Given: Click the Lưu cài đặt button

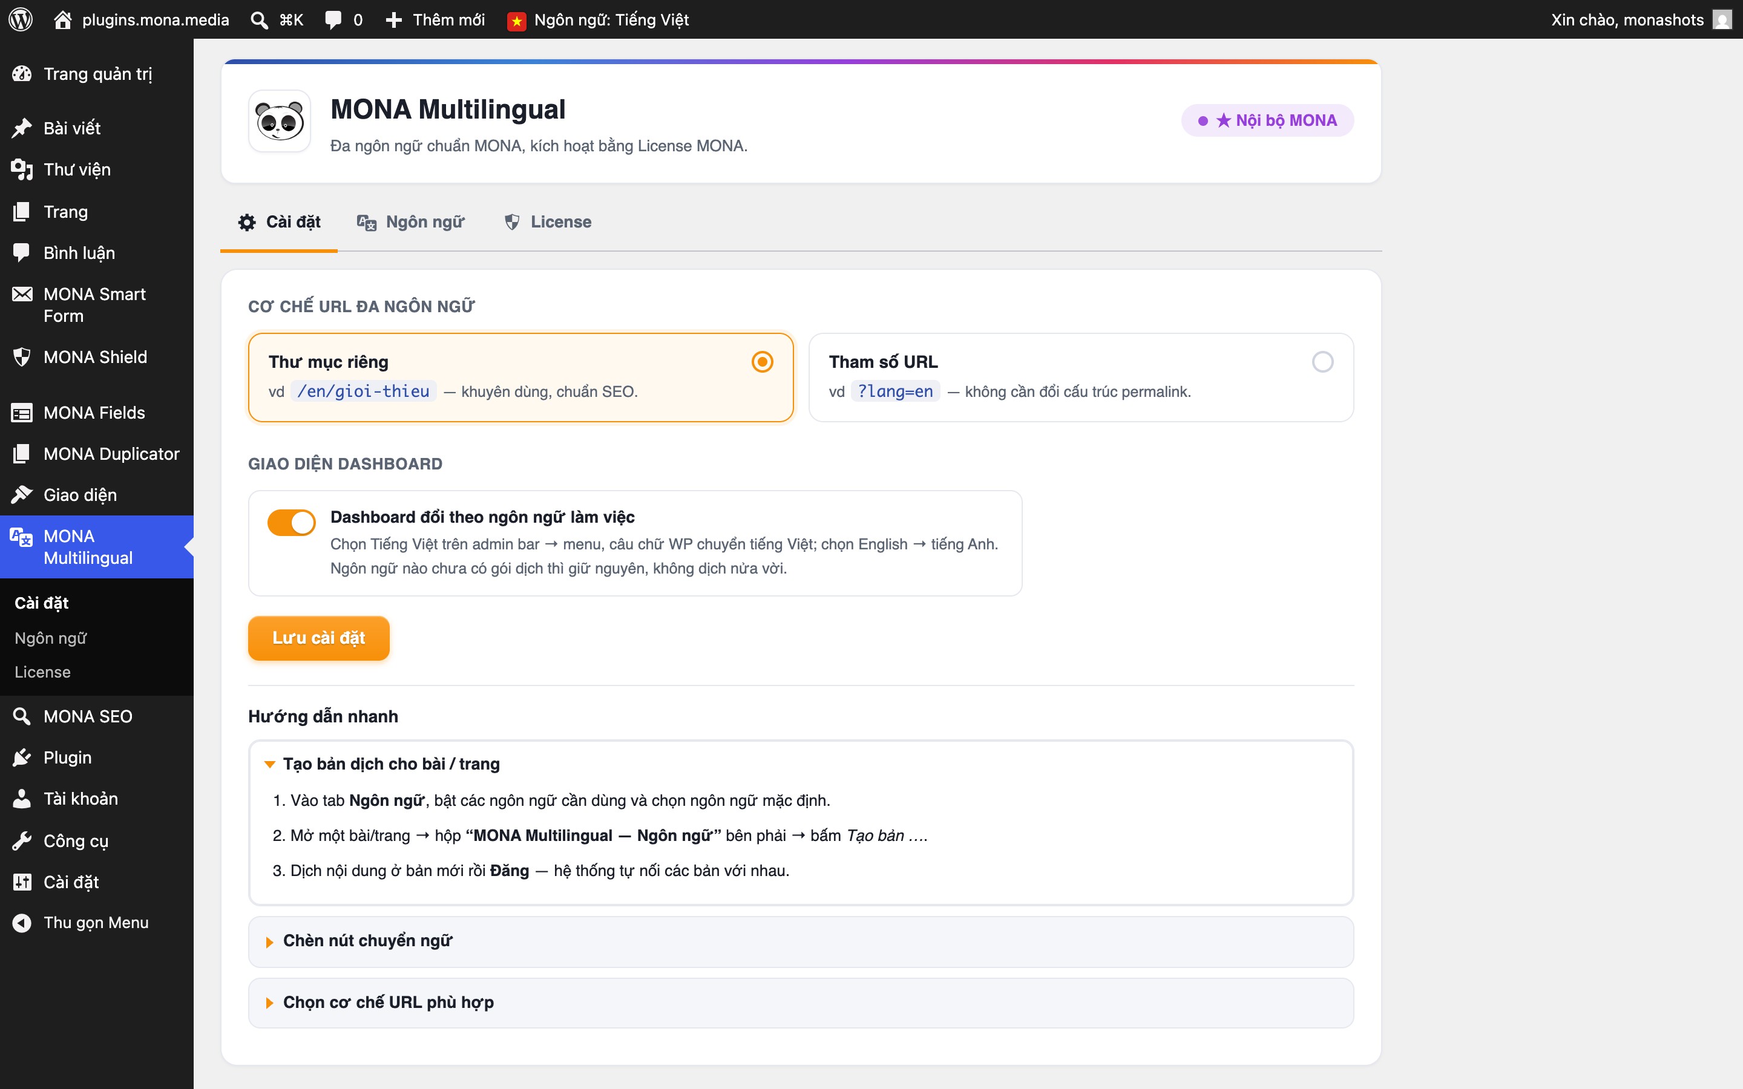Looking at the screenshot, I should pyautogui.click(x=318, y=638).
